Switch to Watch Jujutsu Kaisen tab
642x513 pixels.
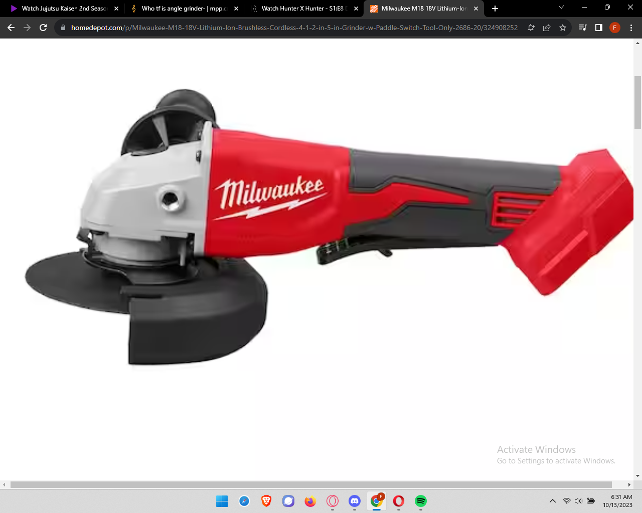click(64, 9)
